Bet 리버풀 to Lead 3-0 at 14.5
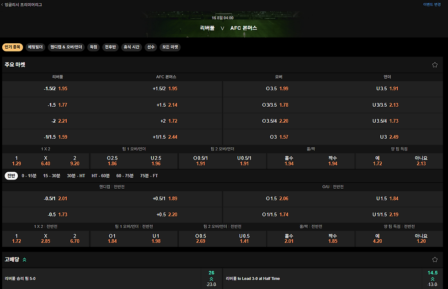 click(432, 279)
